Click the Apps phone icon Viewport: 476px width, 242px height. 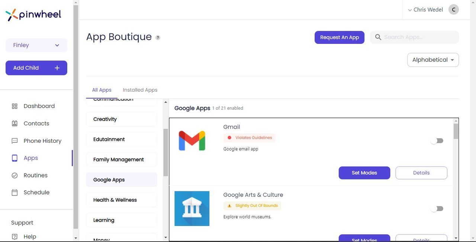pyautogui.click(x=15, y=158)
